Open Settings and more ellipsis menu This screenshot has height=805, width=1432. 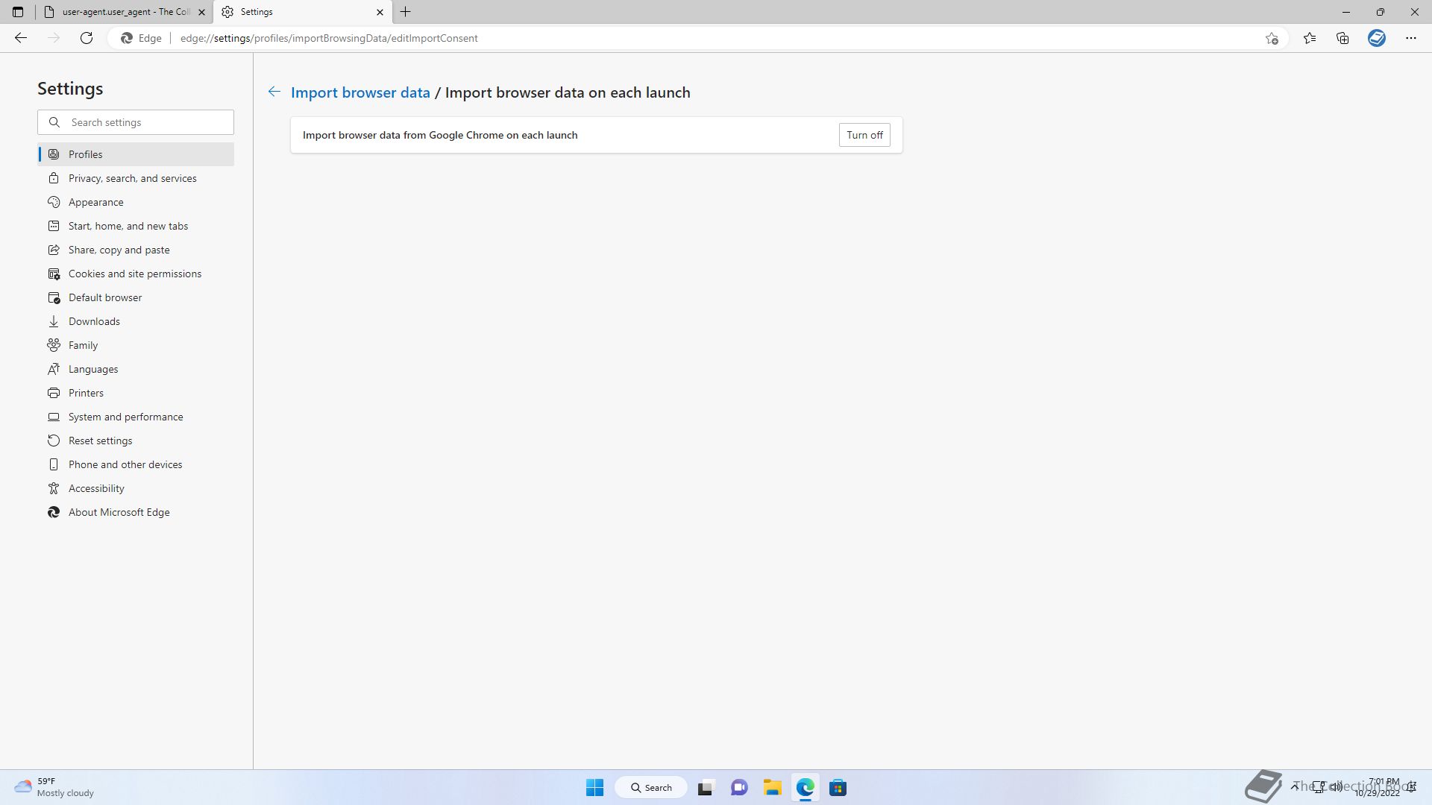point(1411,38)
